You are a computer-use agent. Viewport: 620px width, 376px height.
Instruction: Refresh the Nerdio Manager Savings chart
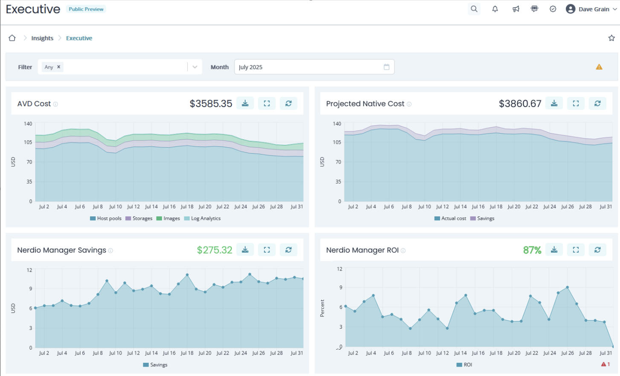point(289,250)
